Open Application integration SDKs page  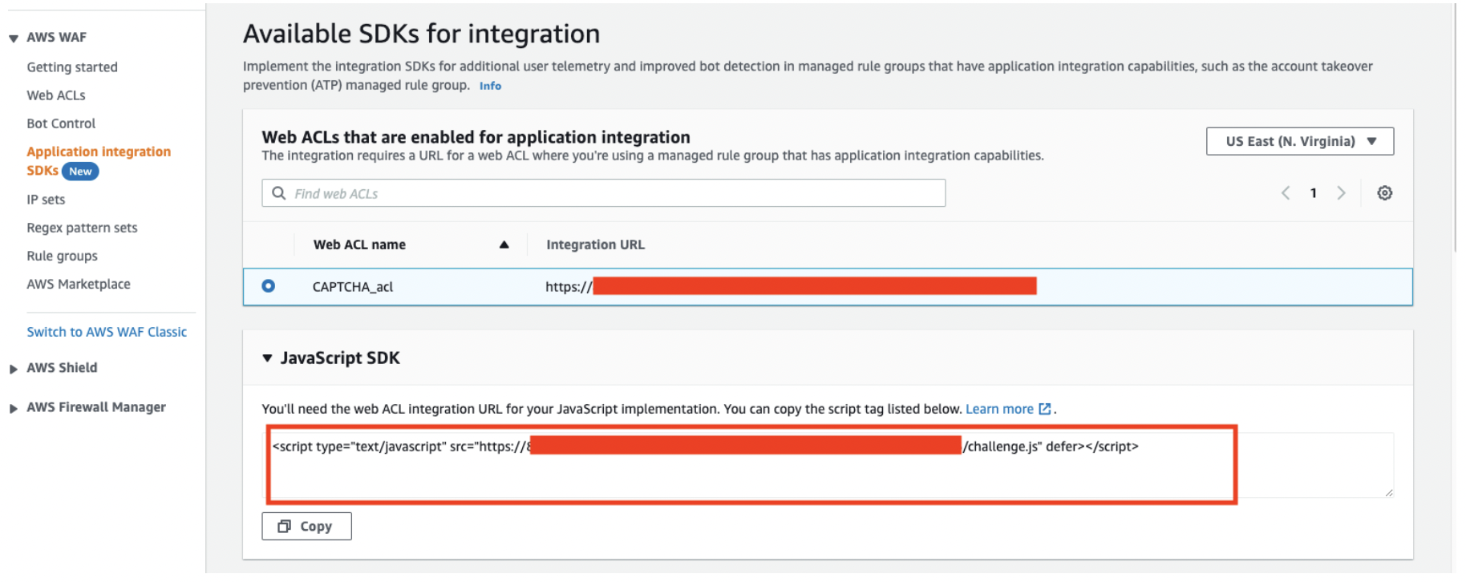tap(99, 160)
